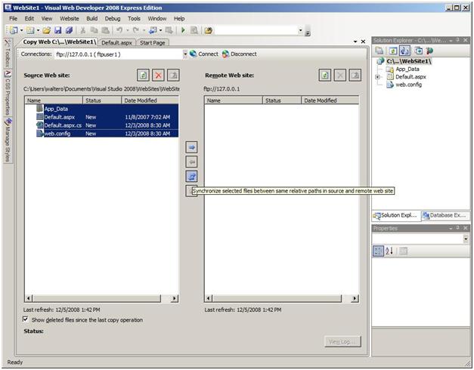
Task: Click web.config in Solution Explorer tree
Action: (410, 85)
